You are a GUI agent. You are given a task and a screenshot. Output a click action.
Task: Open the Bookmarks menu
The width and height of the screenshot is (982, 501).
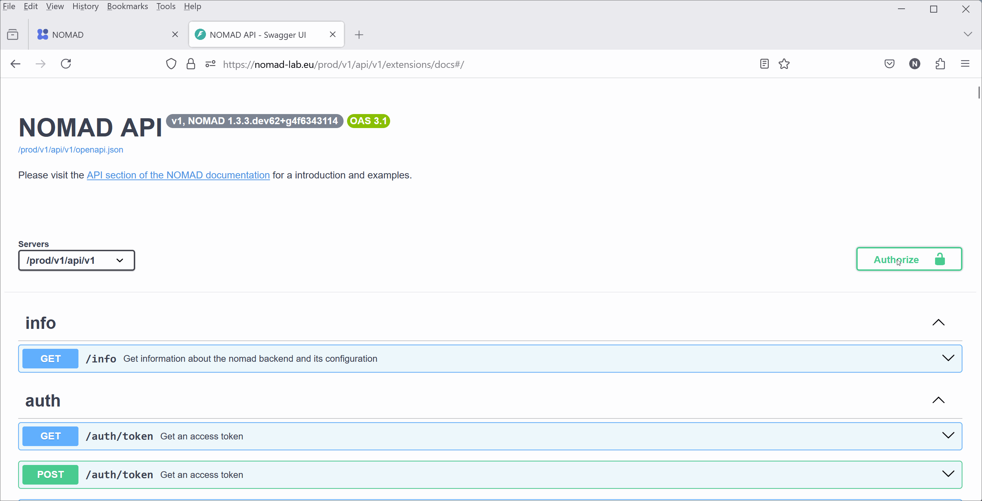click(x=127, y=6)
